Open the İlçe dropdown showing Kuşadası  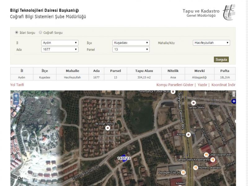[131, 43]
